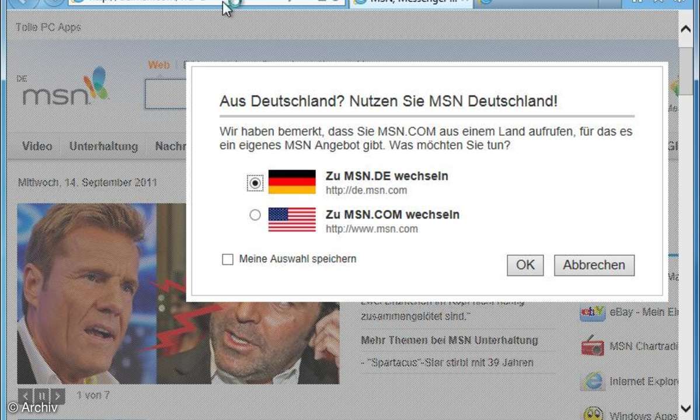Open Mehr Themen bei MSN Unterhaltung link

(x=449, y=340)
